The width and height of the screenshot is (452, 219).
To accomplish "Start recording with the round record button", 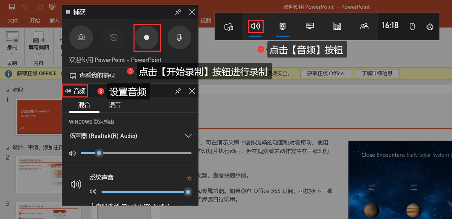I will tap(147, 37).
